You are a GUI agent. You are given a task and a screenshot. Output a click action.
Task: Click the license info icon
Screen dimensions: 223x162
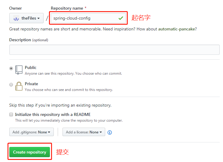tap(110, 132)
